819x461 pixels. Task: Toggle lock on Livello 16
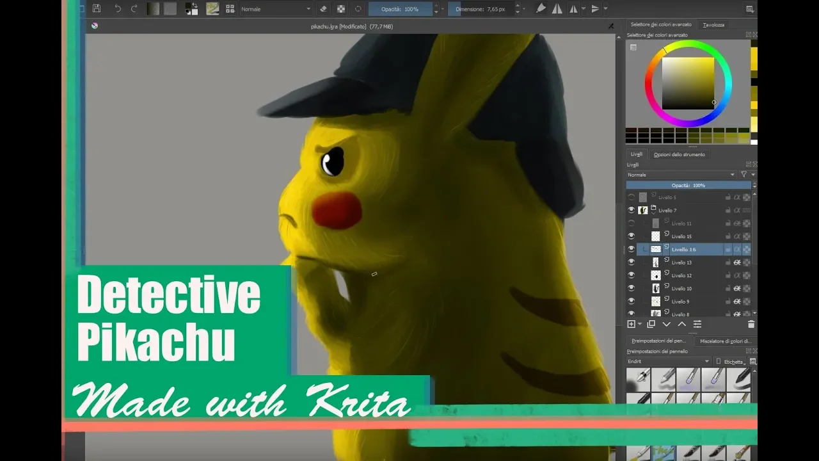pyautogui.click(x=728, y=249)
